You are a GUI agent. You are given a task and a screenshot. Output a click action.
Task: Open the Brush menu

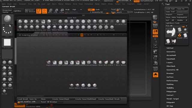click(x=9, y=4)
